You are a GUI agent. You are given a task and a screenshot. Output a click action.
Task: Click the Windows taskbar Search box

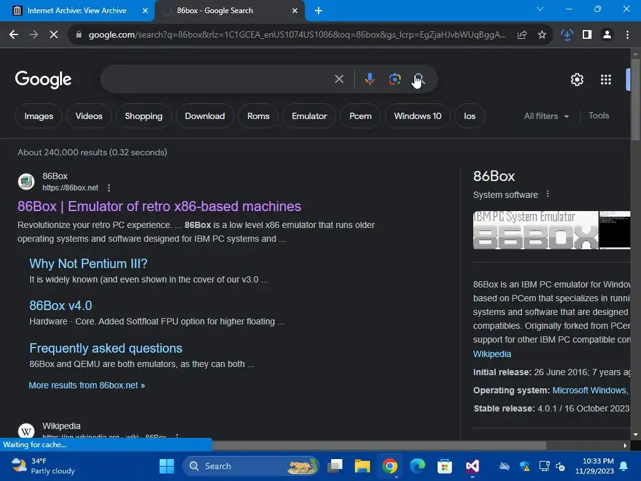pos(250,466)
